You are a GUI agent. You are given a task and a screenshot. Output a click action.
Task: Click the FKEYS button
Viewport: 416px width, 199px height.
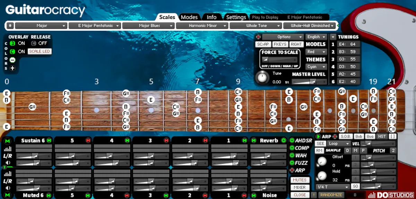tap(280, 44)
